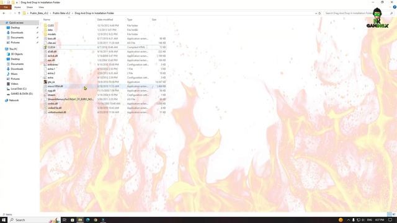Open Documents under Quick access
This screenshot has height=223, width=397.
tap(17, 38)
